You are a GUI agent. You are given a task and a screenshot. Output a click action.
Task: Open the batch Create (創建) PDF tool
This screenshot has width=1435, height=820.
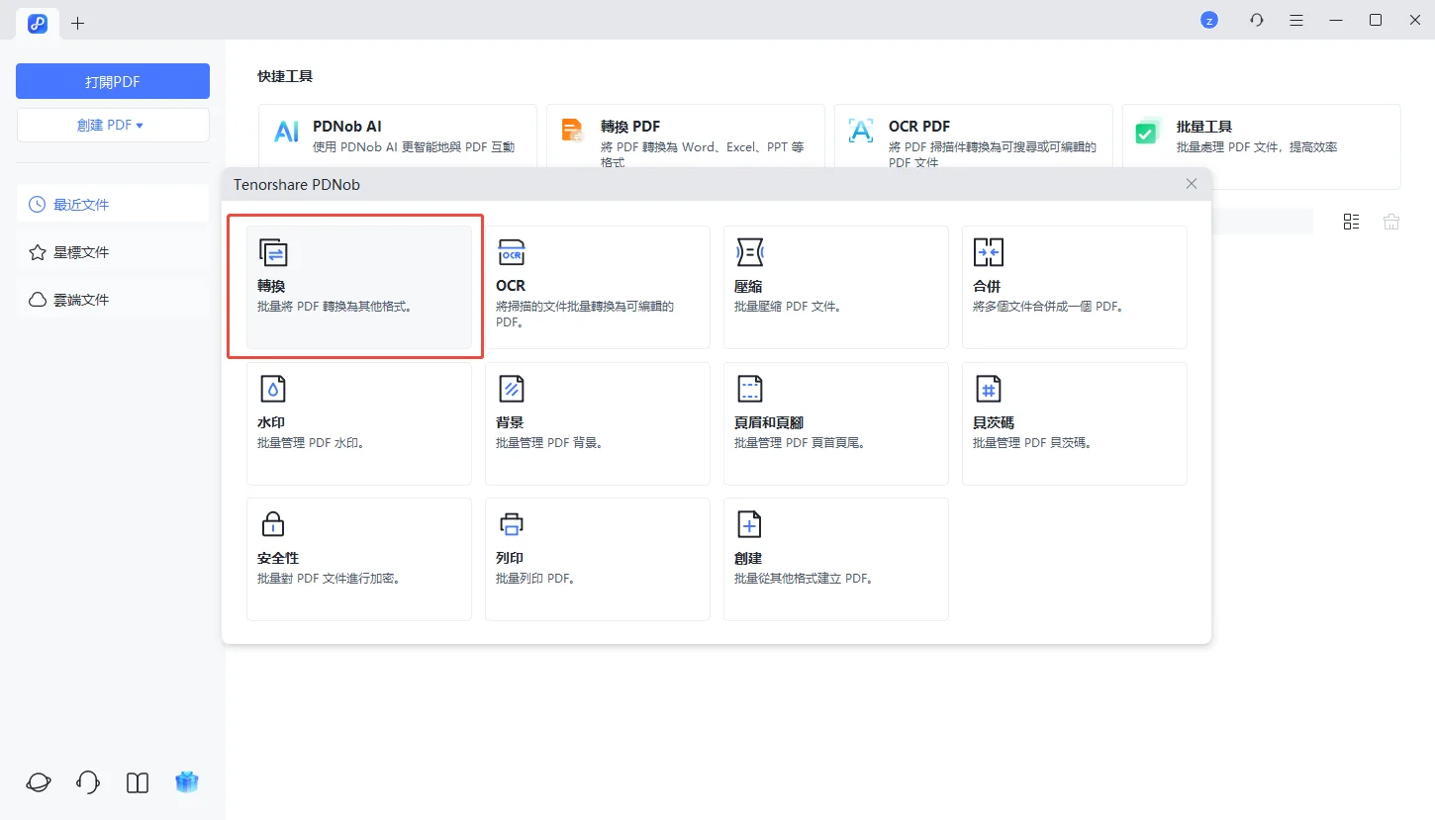(835, 559)
